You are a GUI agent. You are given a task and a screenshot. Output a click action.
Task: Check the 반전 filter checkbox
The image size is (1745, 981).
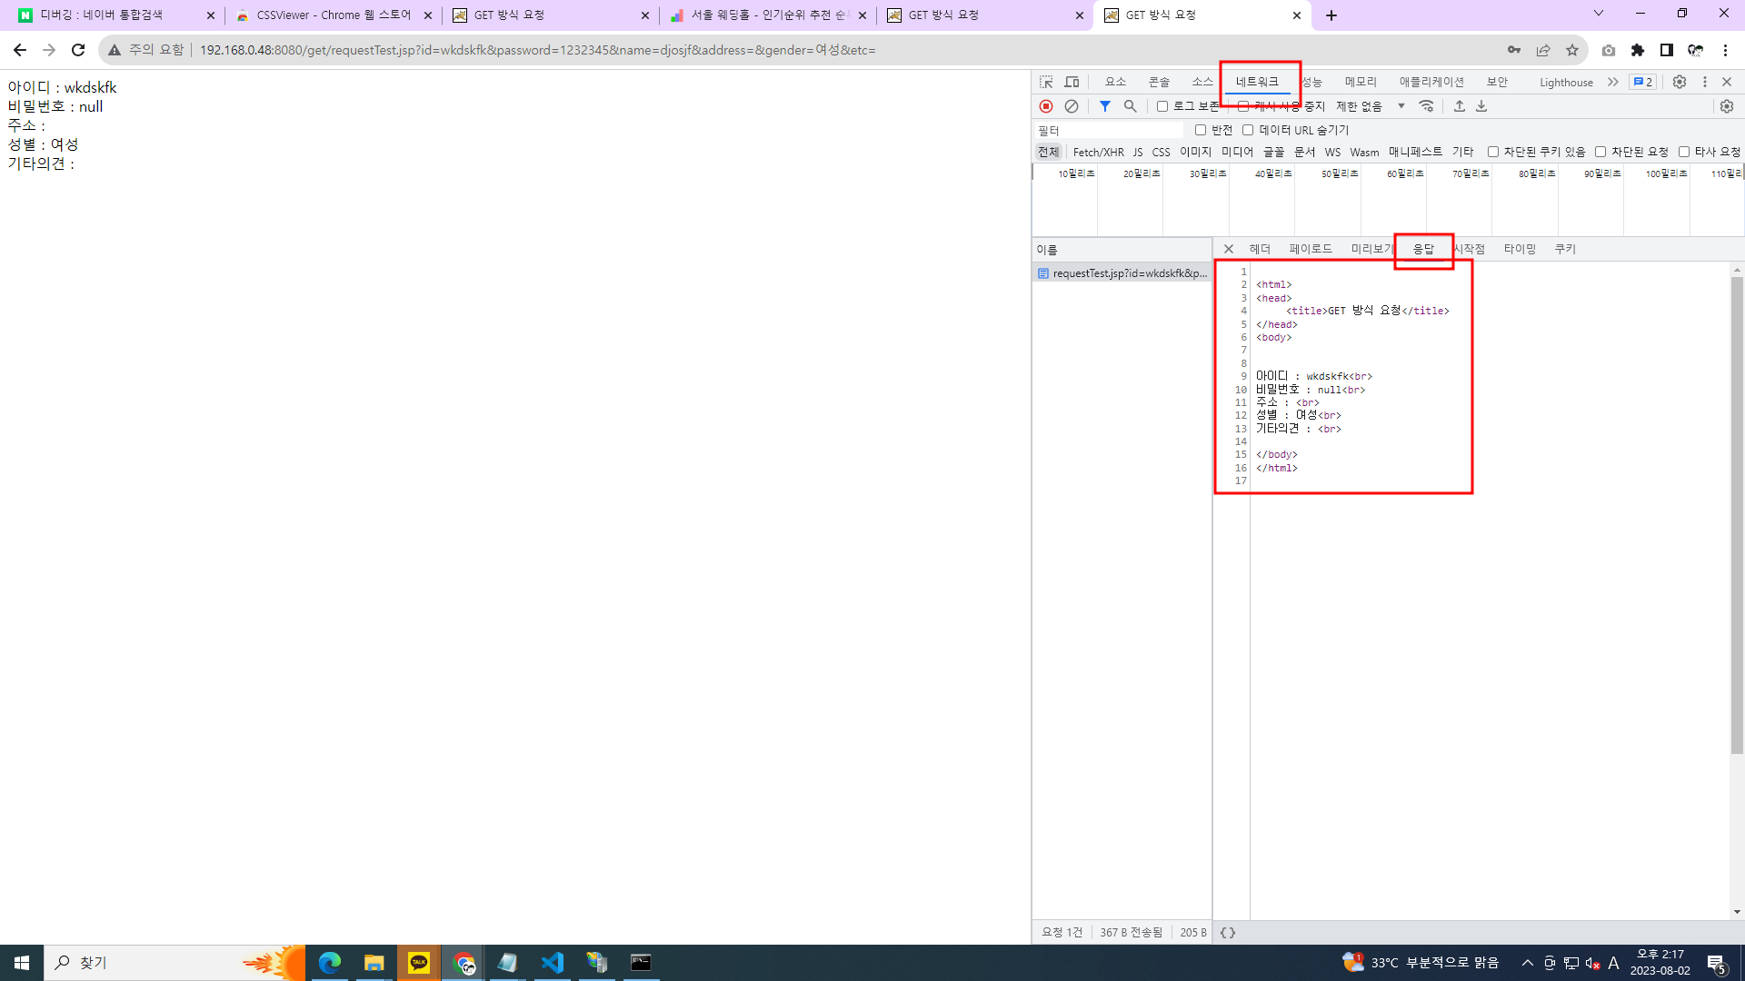[1200, 130]
